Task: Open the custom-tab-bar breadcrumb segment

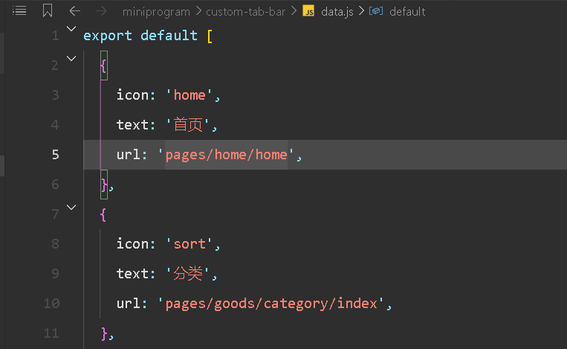Action: pyautogui.click(x=245, y=12)
